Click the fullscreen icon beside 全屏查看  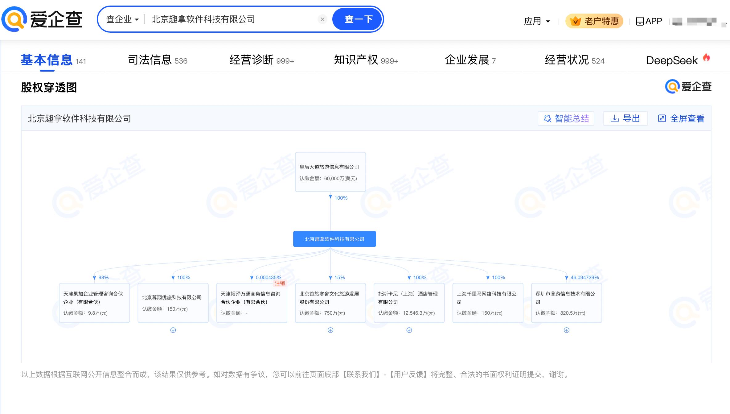[x=662, y=118]
